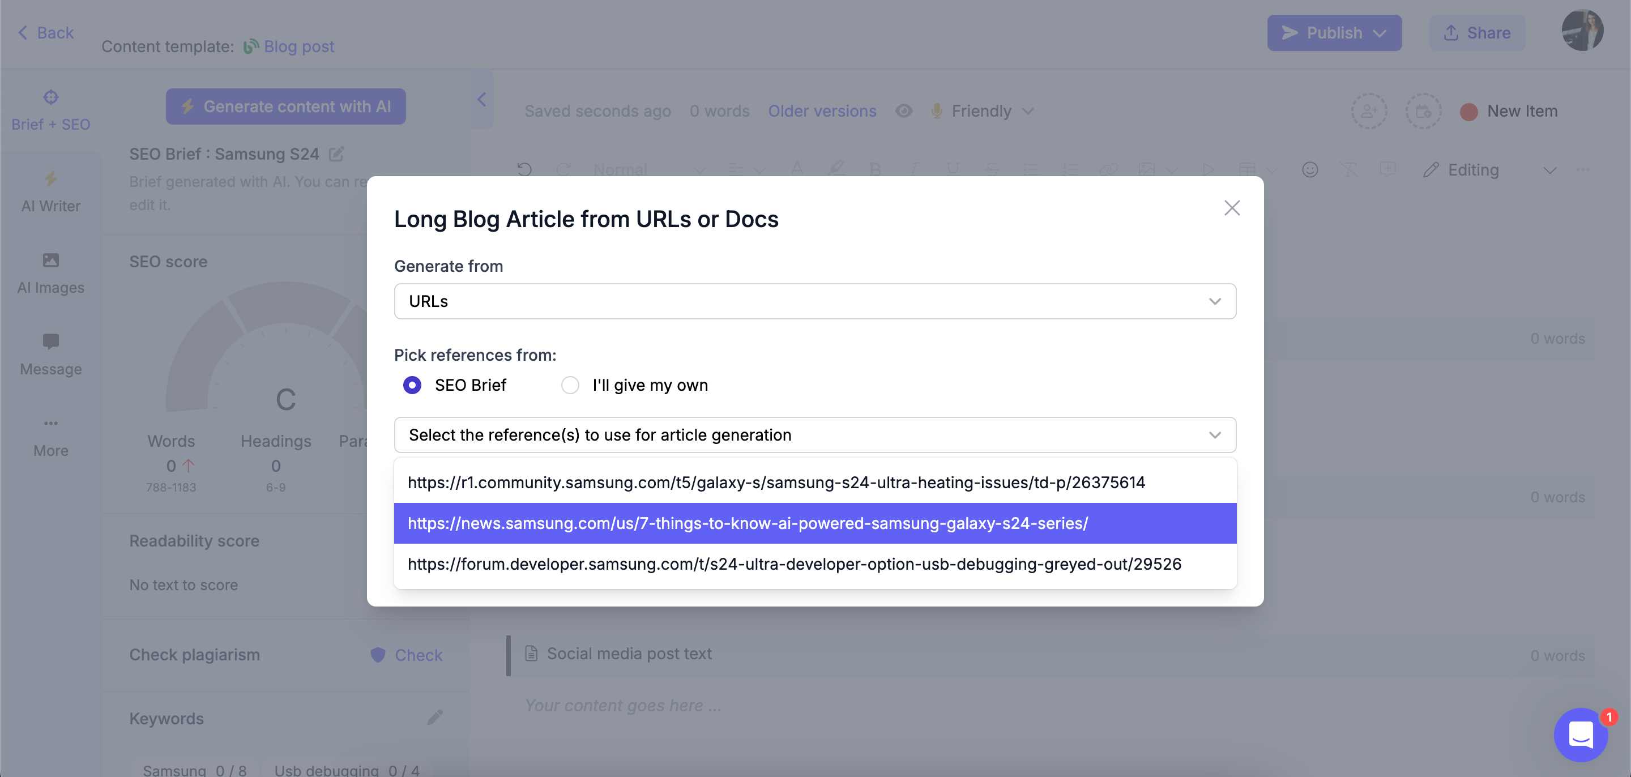
Task: Click the red status color dot
Action: coord(1468,112)
